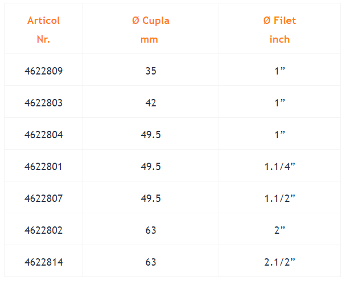Click the Ø Cupla mm column header

click(151, 30)
